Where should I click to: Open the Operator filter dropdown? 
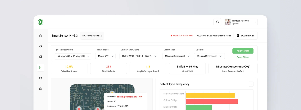click(x=209, y=56)
